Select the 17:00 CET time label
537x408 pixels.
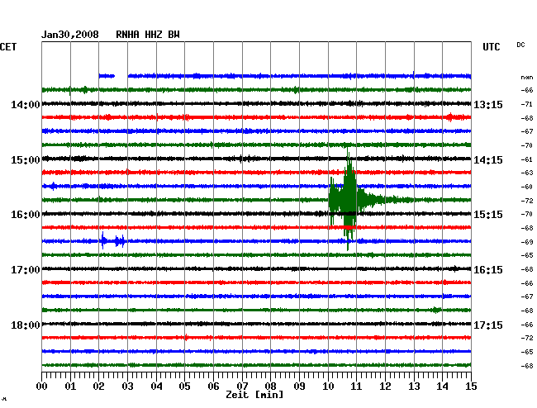coord(26,270)
